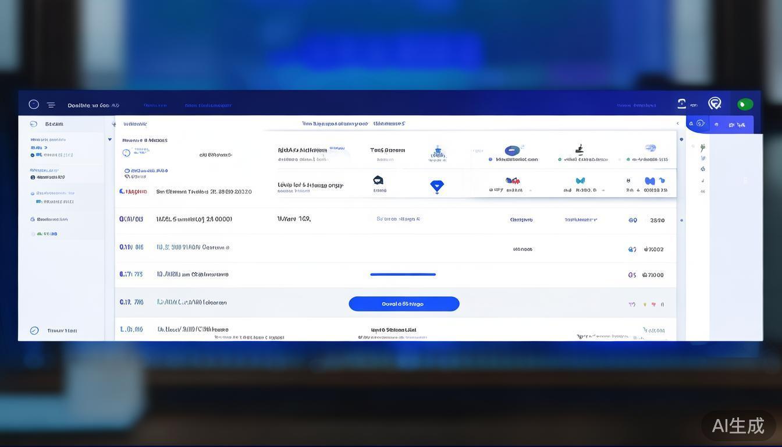
Task: Expand the caret at the top of the sidebar tree
Action: (x=109, y=139)
